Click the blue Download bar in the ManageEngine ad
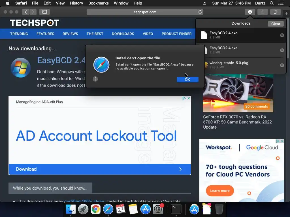Viewport: 290px width, 217px height. [100, 169]
